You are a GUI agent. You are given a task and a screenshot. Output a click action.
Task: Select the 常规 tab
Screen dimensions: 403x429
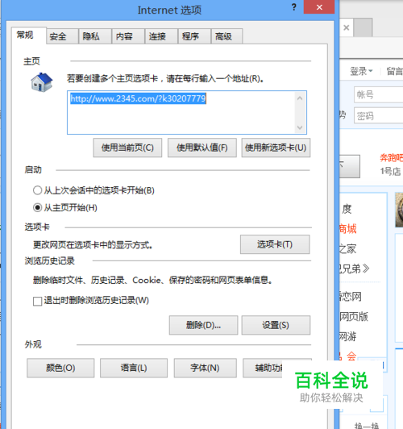pyautogui.click(x=28, y=35)
